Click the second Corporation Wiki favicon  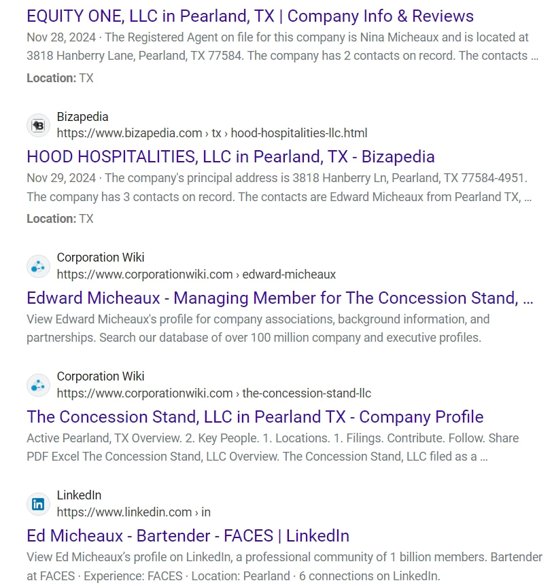(x=38, y=385)
